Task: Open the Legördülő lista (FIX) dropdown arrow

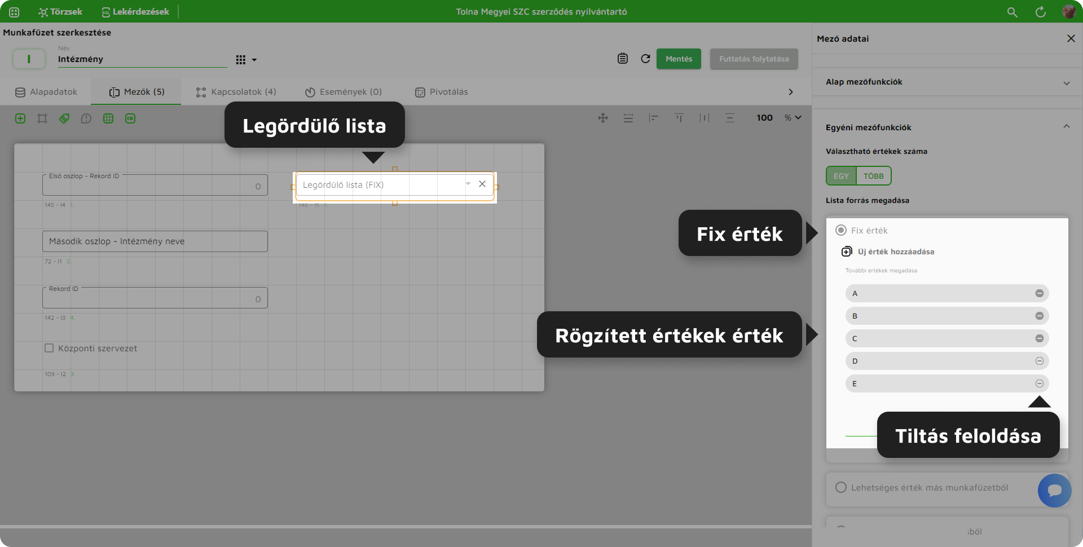Action: click(x=468, y=184)
